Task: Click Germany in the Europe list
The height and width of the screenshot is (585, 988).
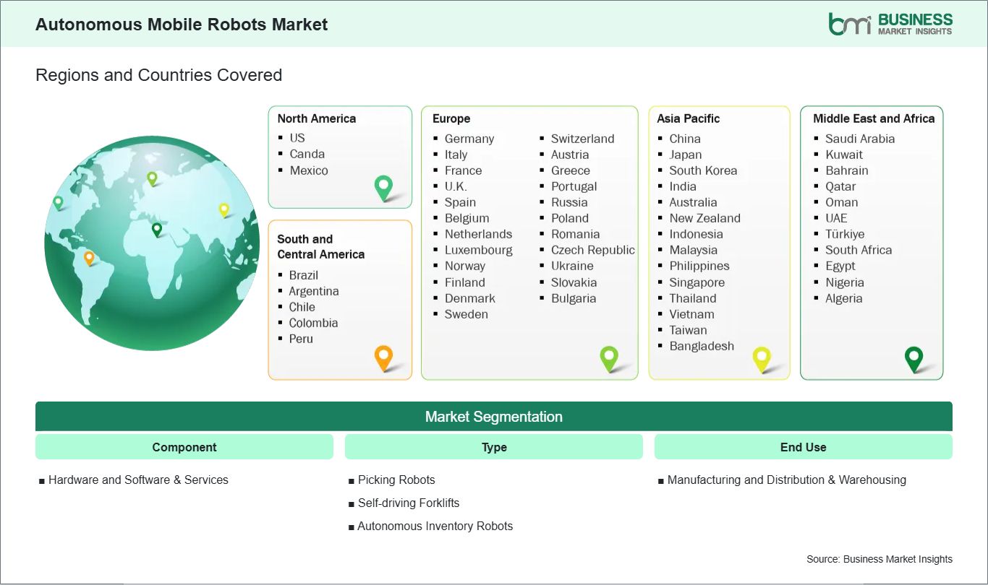Action: pyautogui.click(x=469, y=139)
